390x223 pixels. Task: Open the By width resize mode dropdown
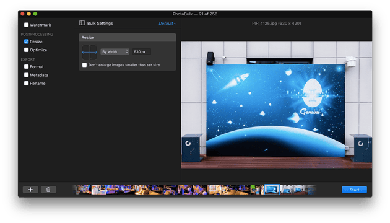pyautogui.click(x=115, y=52)
